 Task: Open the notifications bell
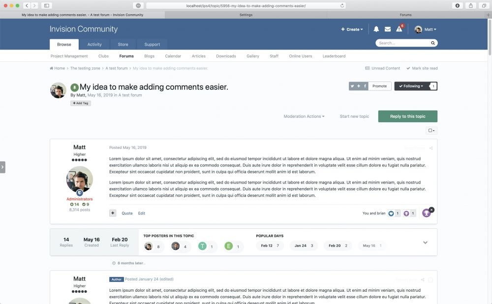click(376, 29)
